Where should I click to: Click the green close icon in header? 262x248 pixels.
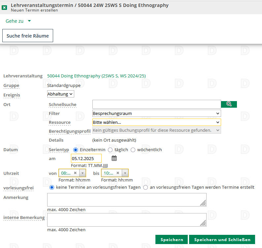tap(5, 7)
